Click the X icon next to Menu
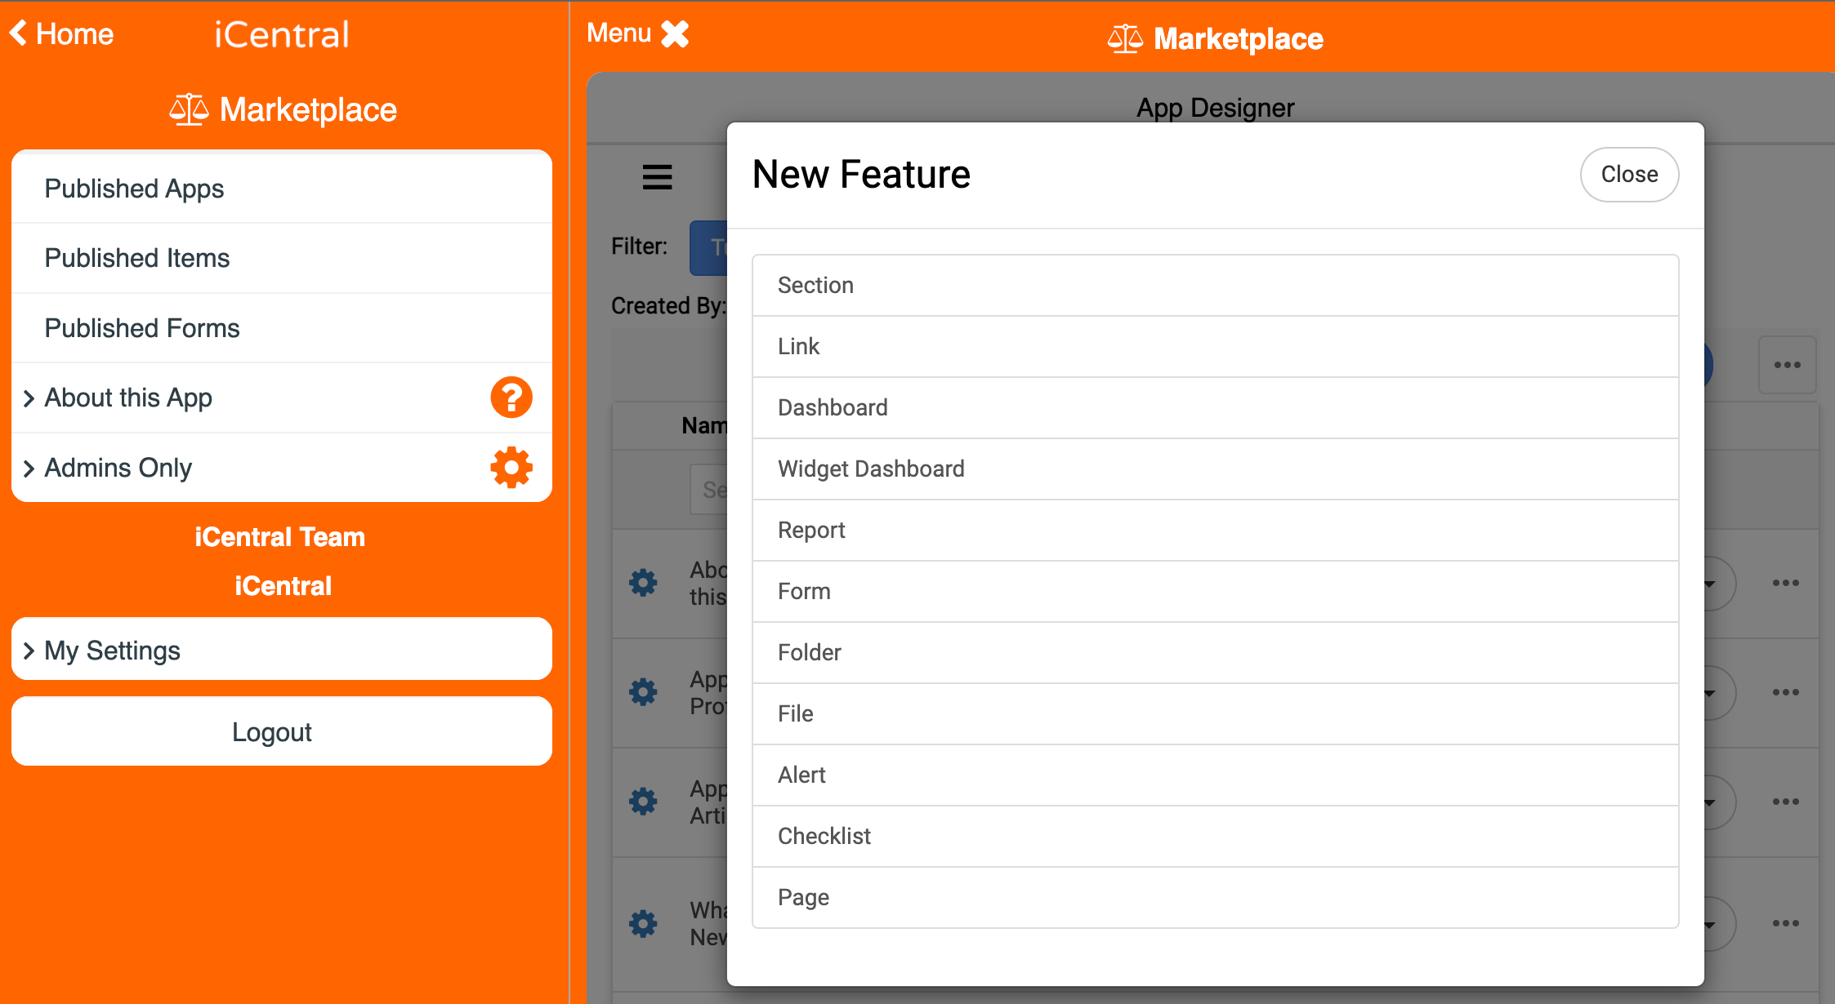This screenshot has width=1835, height=1004. 675,33
